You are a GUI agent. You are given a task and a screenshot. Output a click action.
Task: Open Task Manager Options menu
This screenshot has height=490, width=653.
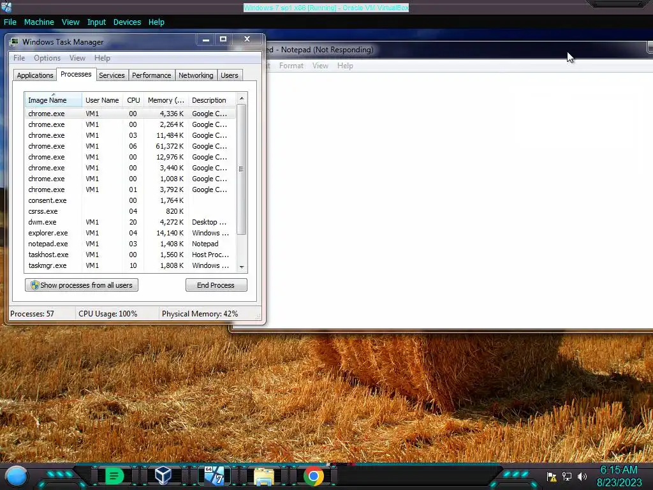[x=47, y=58]
